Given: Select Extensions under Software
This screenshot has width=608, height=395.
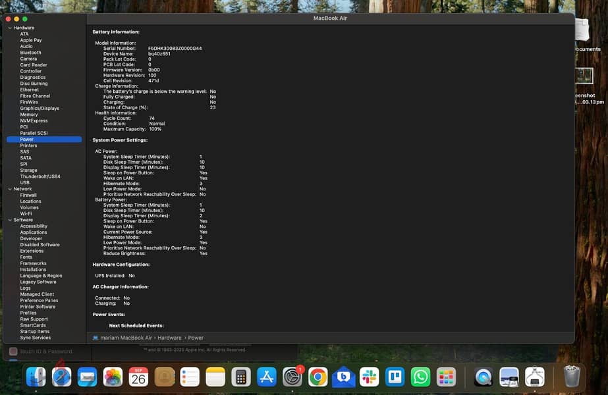Looking at the screenshot, I should click(x=32, y=251).
